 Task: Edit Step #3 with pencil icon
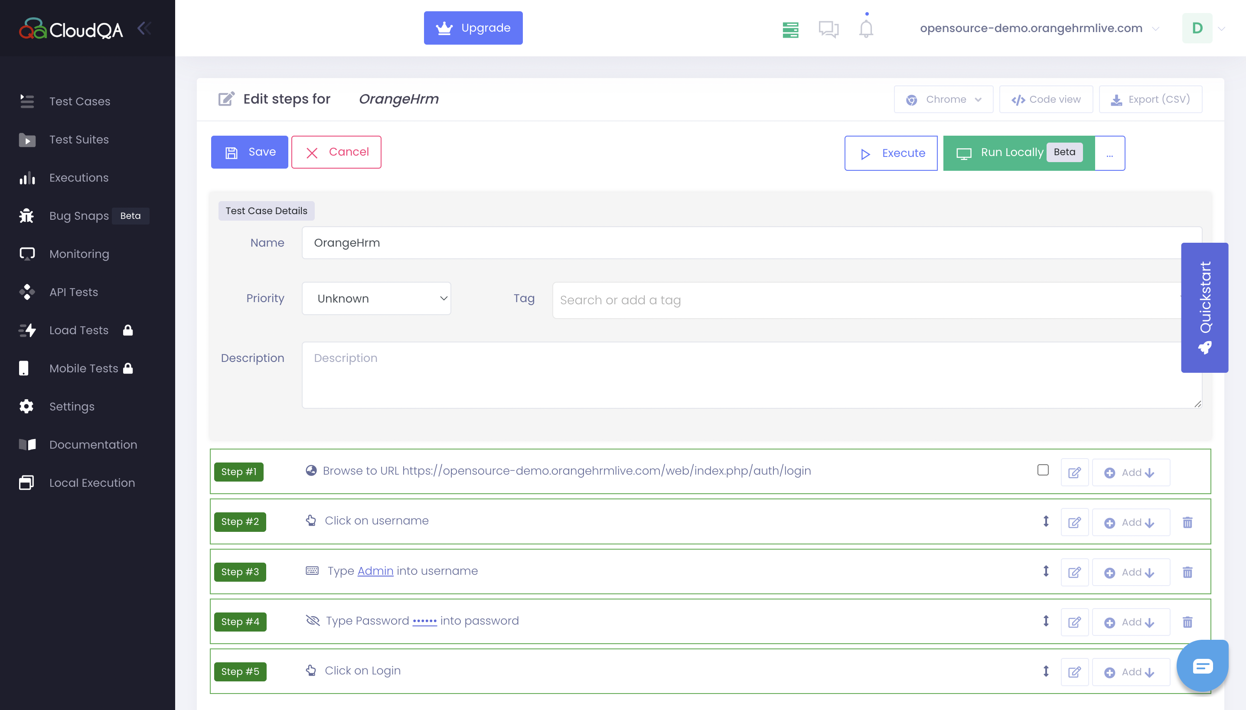click(1074, 573)
